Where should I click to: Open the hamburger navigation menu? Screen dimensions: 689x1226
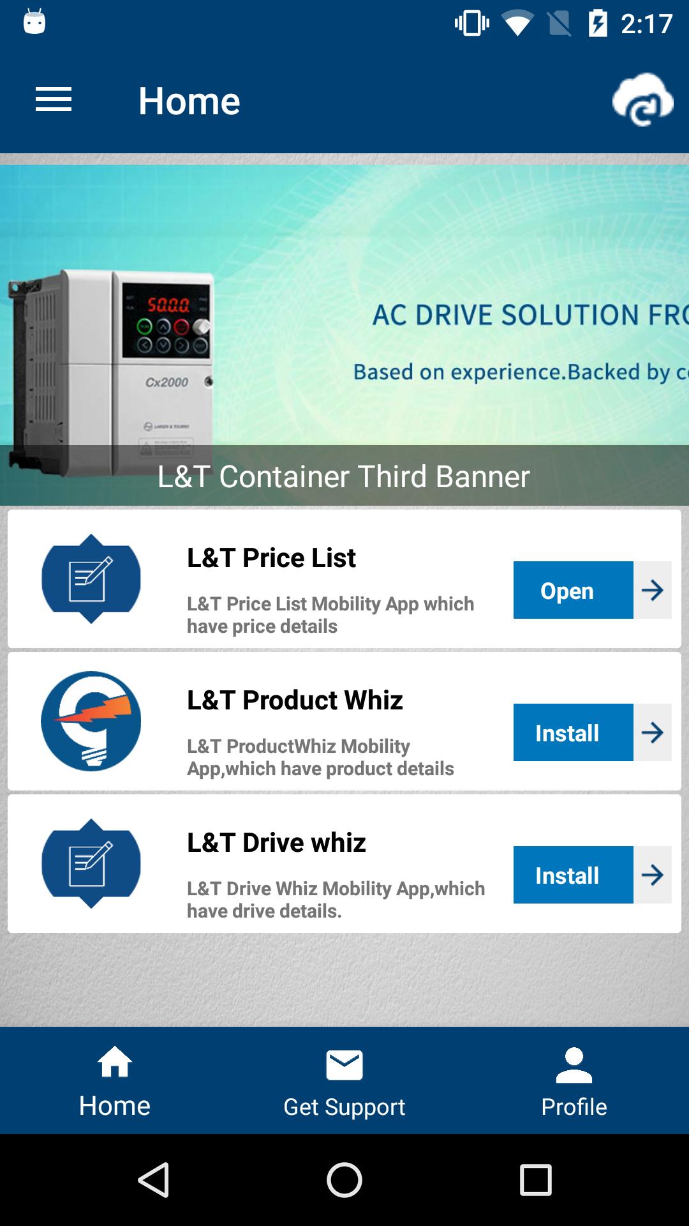54,100
